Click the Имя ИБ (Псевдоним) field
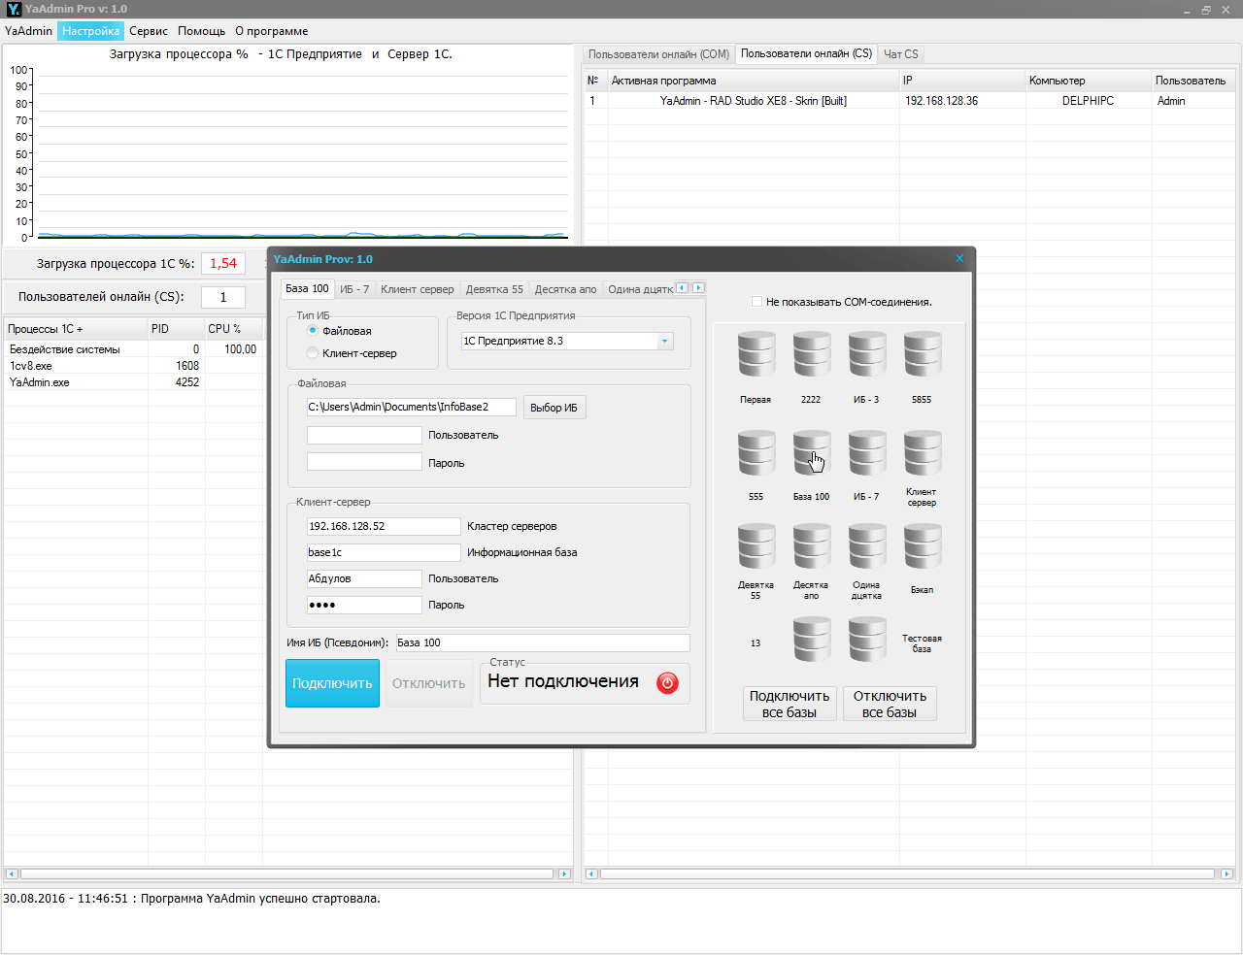This screenshot has width=1243, height=955. pyautogui.click(x=543, y=642)
